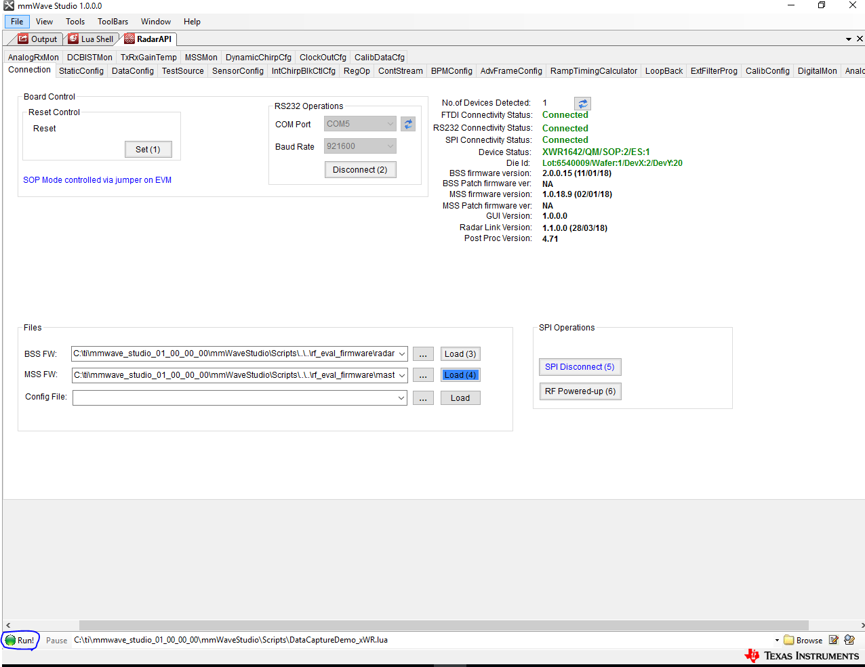Go to the DataConfig tab
The width and height of the screenshot is (865, 667).
(x=133, y=71)
